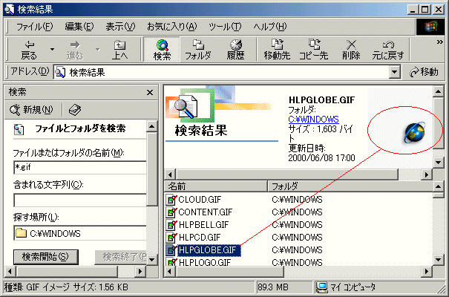Click the left arrow of preview area horizontal scrollbar
Screen dimensions: 449x297
coord(170,174)
